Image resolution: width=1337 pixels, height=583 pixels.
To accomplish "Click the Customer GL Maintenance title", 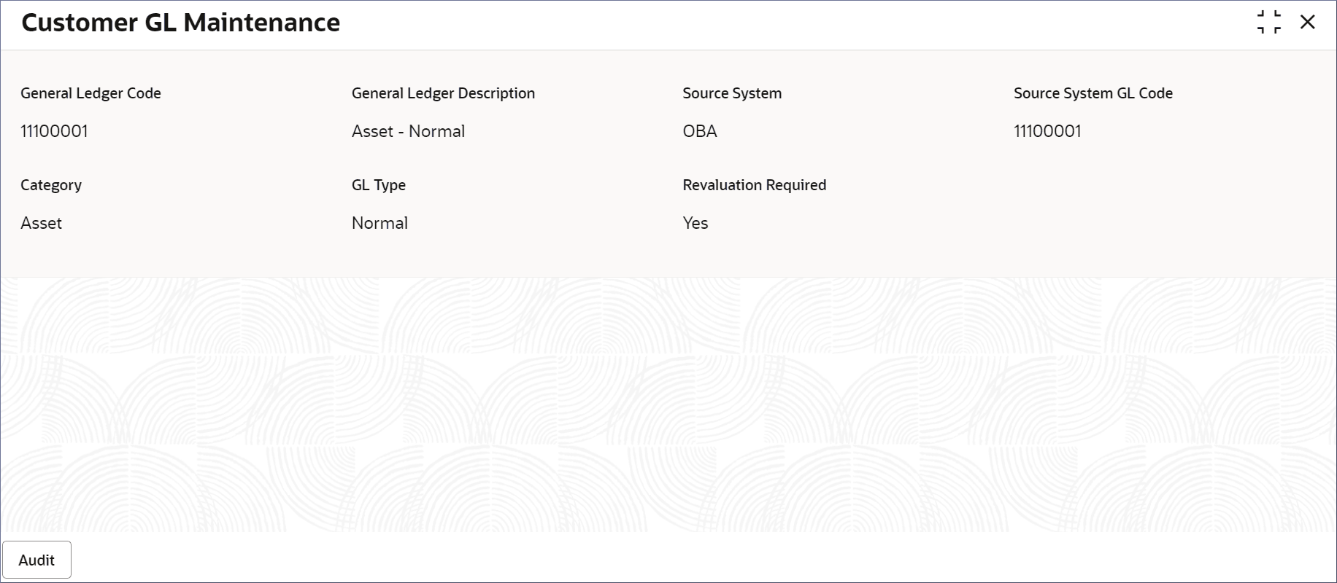I will click(180, 23).
